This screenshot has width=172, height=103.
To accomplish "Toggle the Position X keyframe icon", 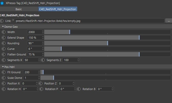I will point(4,83).
